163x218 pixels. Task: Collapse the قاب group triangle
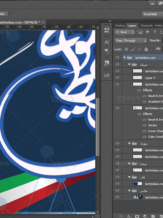tap(129, 177)
